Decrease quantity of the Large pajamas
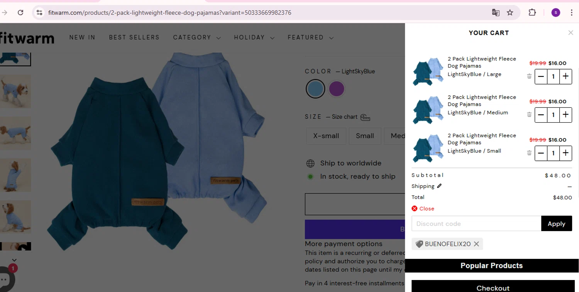Image resolution: width=579 pixels, height=292 pixels. click(x=541, y=76)
